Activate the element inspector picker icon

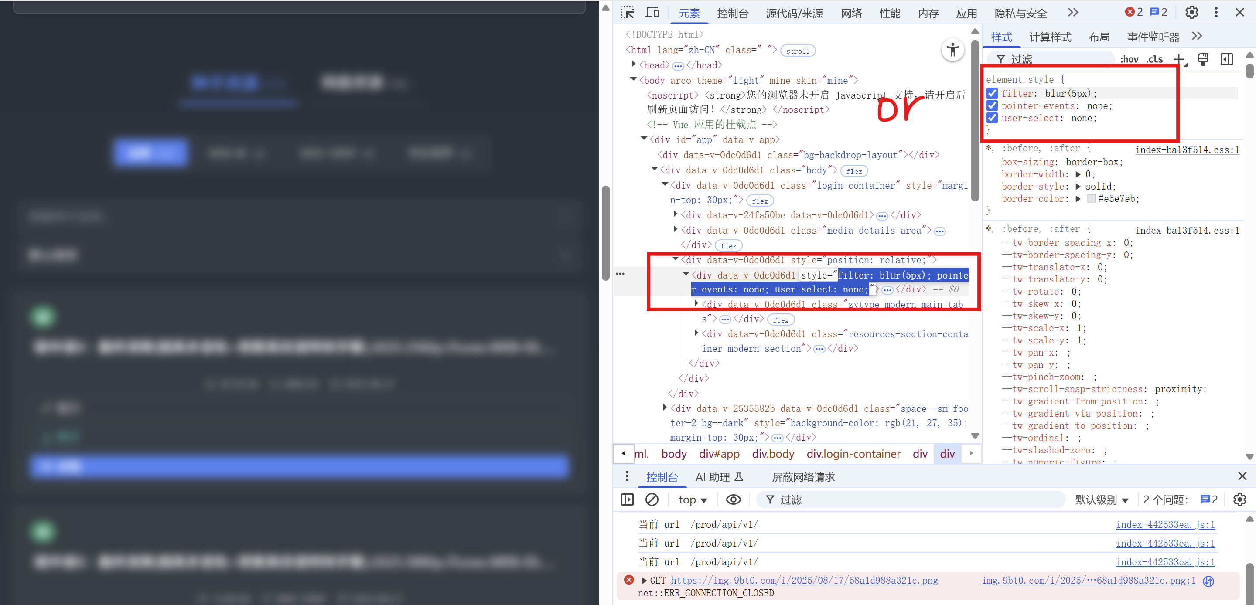627,13
